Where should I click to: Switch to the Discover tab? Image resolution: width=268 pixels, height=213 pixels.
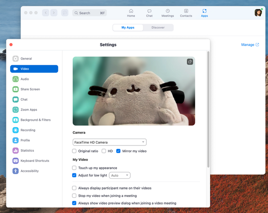[x=158, y=28]
